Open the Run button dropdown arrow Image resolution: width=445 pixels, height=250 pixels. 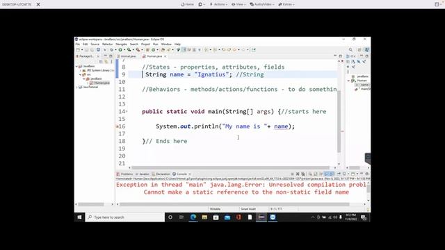pyautogui.click(x=124, y=50)
